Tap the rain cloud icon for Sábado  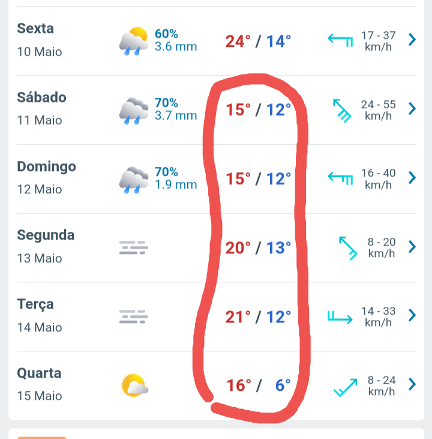point(134,111)
